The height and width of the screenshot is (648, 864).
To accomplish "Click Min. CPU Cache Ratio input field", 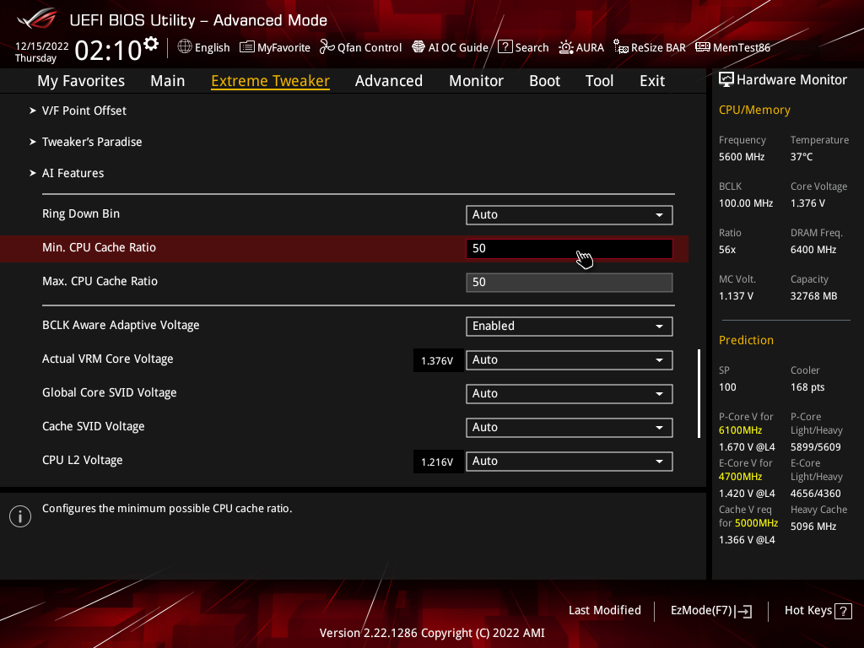I will click(x=570, y=249).
